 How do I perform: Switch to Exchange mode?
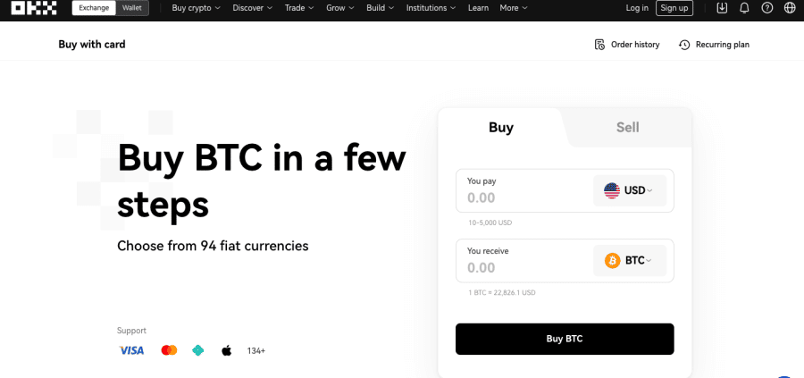tap(94, 8)
